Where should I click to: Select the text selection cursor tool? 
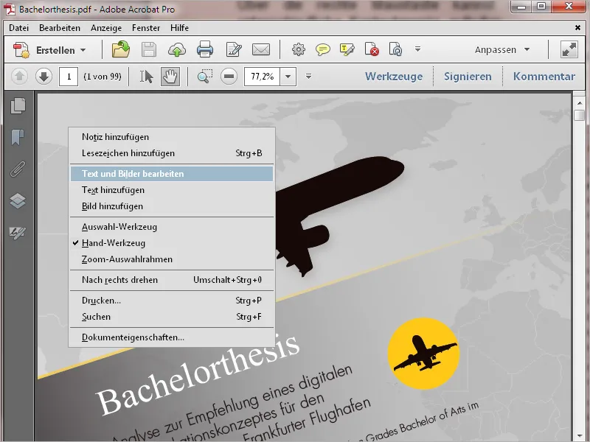click(146, 77)
